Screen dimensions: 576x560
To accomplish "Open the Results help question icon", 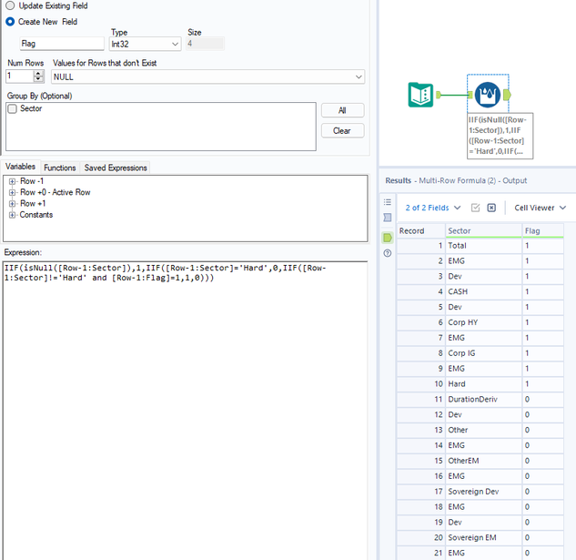I will coord(388,253).
